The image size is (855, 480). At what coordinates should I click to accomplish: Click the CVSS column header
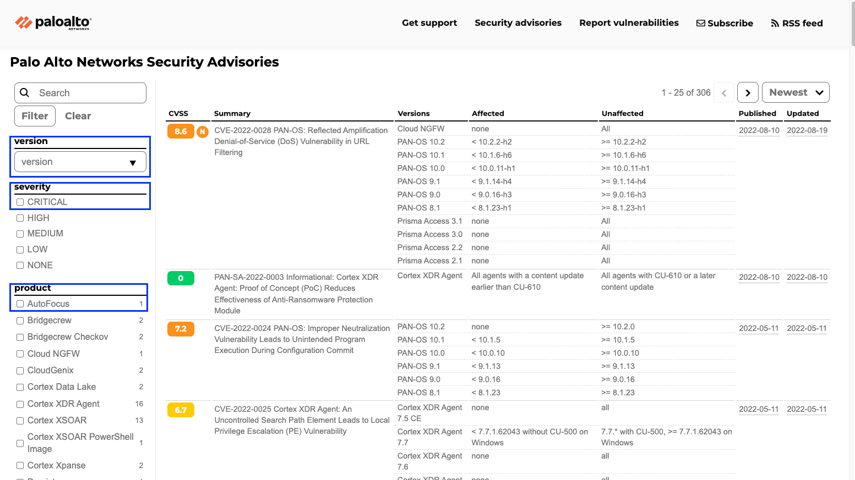pyautogui.click(x=178, y=113)
